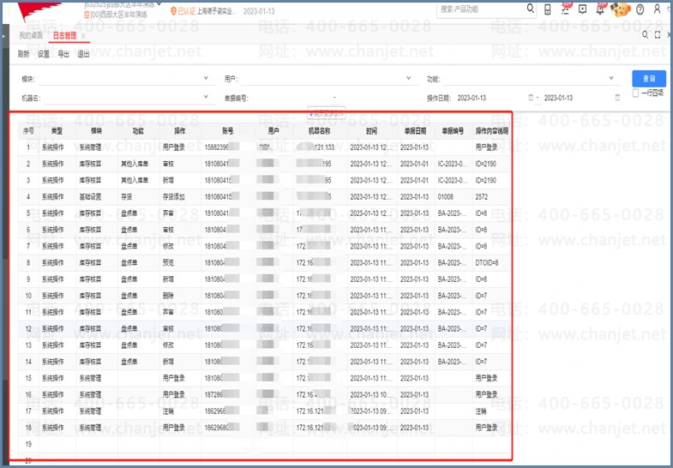
Task: Expand the 功能 dropdown
Action: pos(610,79)
